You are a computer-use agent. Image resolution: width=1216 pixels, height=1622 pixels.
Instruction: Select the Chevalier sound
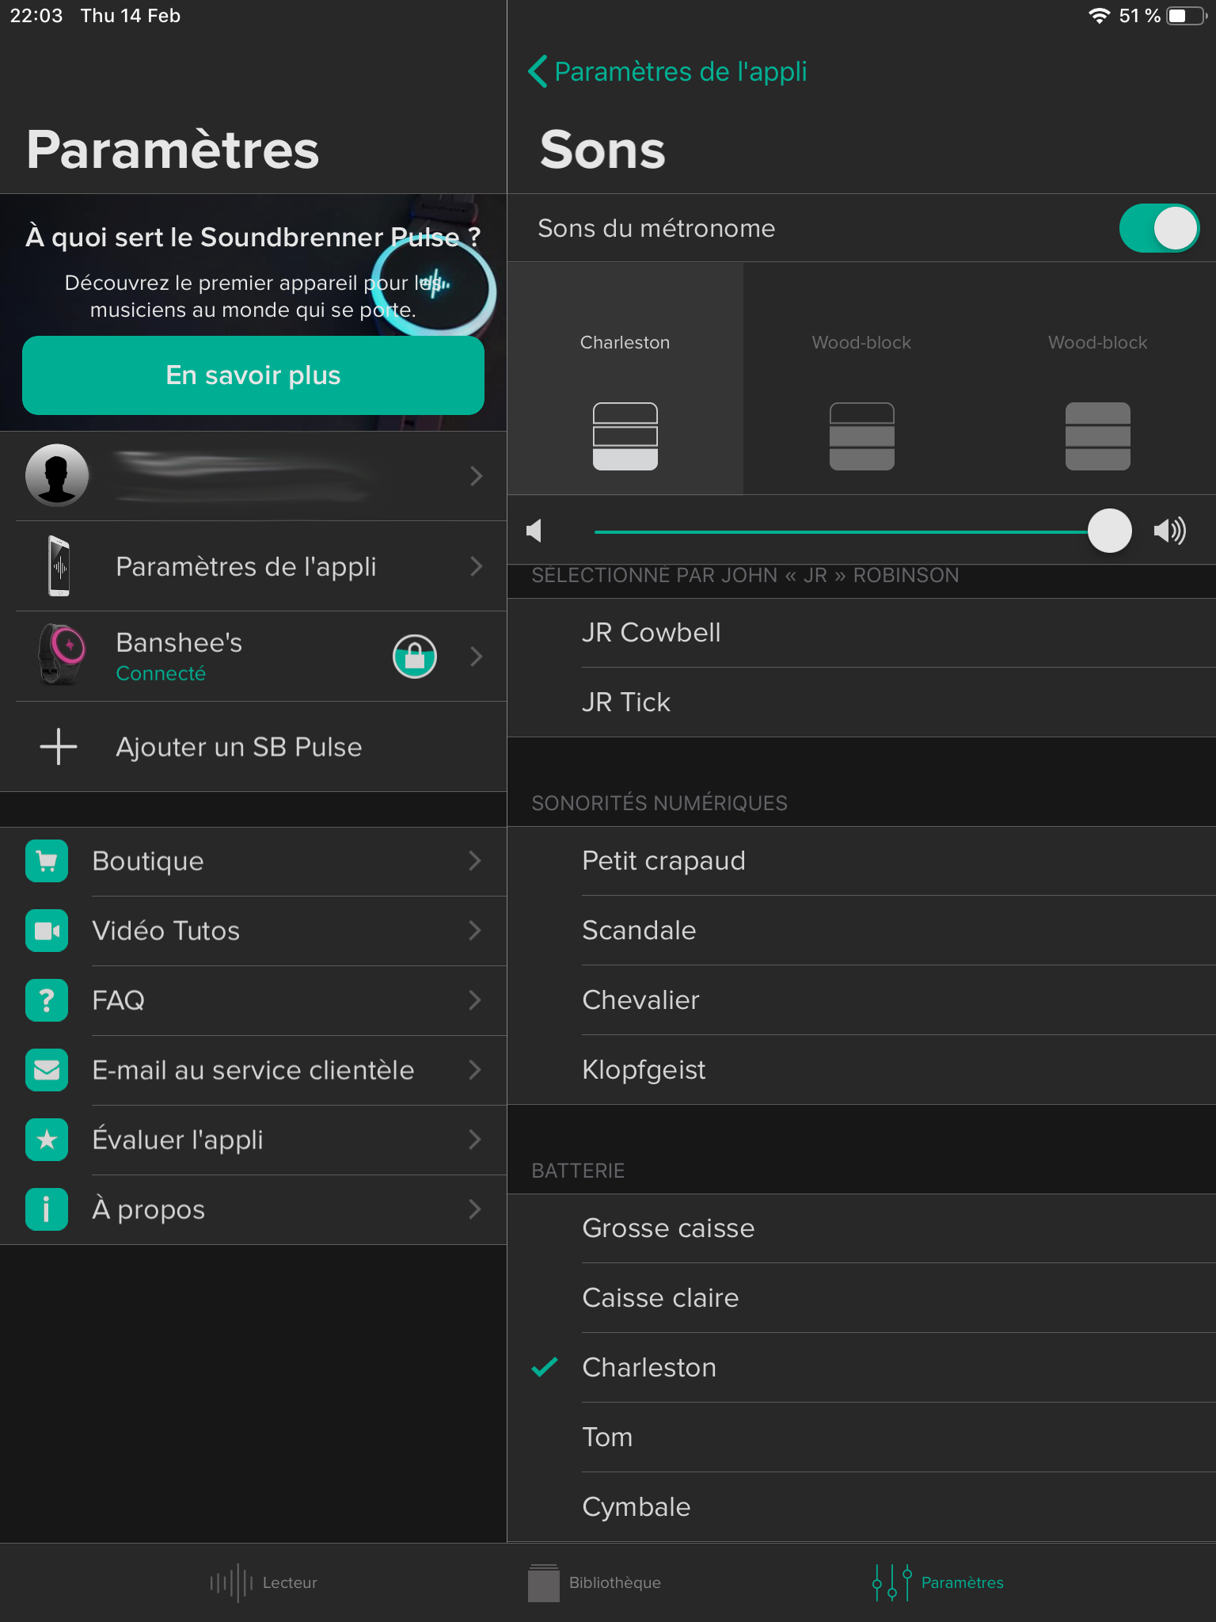(861, 1000)
